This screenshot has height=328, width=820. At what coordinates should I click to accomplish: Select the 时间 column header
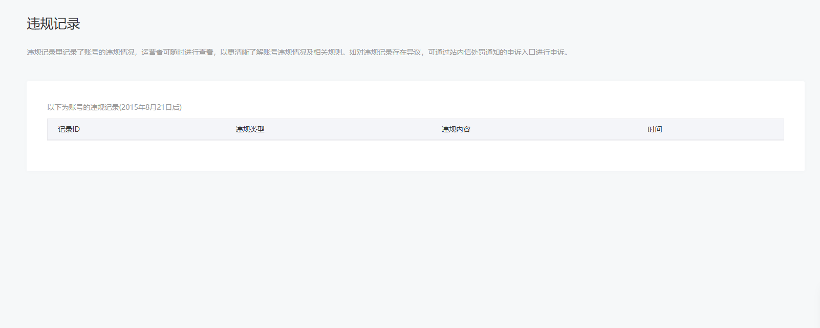point(655,129)
